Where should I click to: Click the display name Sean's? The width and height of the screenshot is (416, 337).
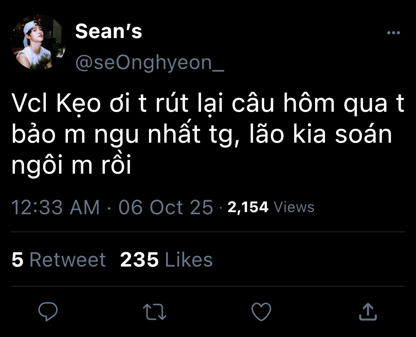(x=108, y=32)
